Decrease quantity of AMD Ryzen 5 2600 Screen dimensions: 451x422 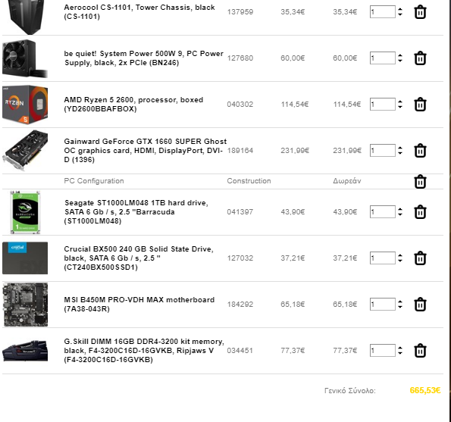pos(400,107)
